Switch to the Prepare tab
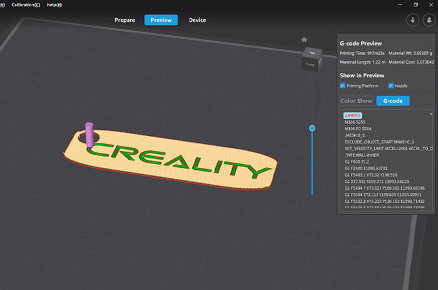This screenshot has width=438, height=290. [x=125, y=20]
